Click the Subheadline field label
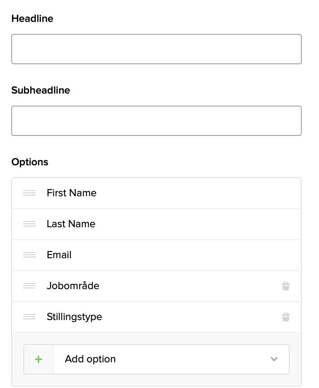Viewport: 319px width, 388px height. pos(41,90)
